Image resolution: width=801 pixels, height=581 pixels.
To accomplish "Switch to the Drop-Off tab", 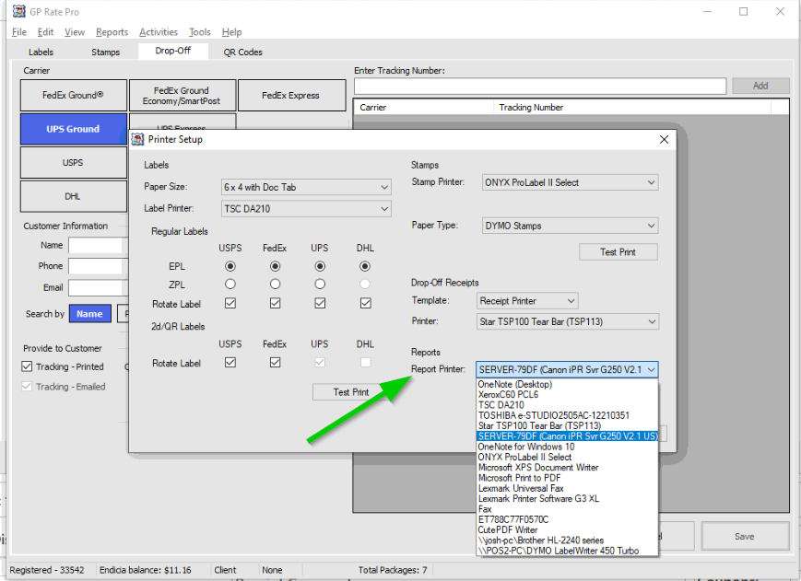I will [x=173, y=51].
